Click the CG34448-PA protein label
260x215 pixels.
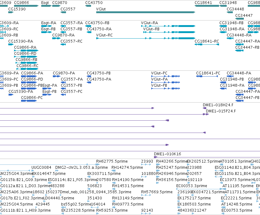coord(239,73)
